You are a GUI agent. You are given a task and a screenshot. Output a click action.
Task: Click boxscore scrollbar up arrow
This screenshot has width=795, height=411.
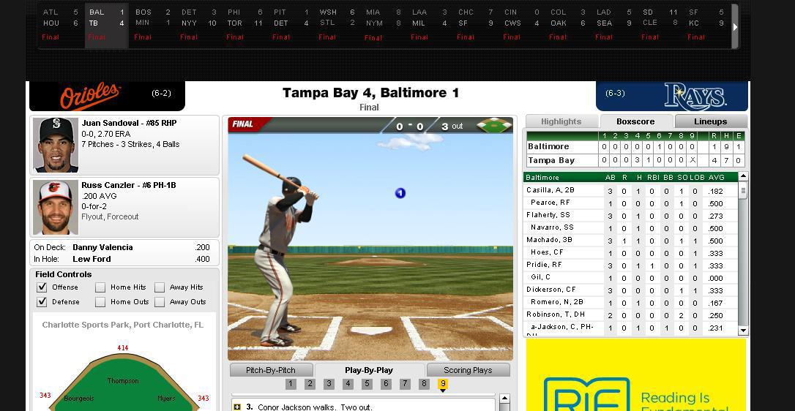click(743, 177)
